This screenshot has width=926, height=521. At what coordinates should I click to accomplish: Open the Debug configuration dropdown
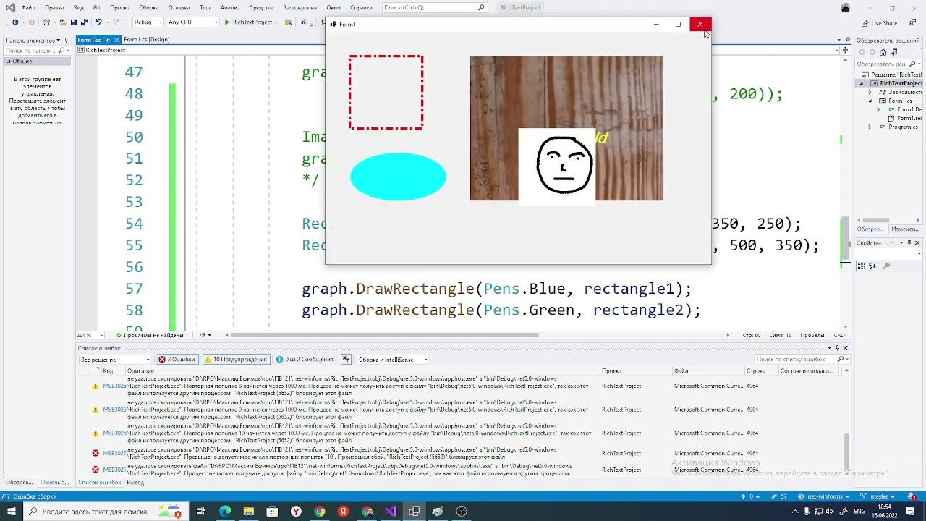coord(148,22)
